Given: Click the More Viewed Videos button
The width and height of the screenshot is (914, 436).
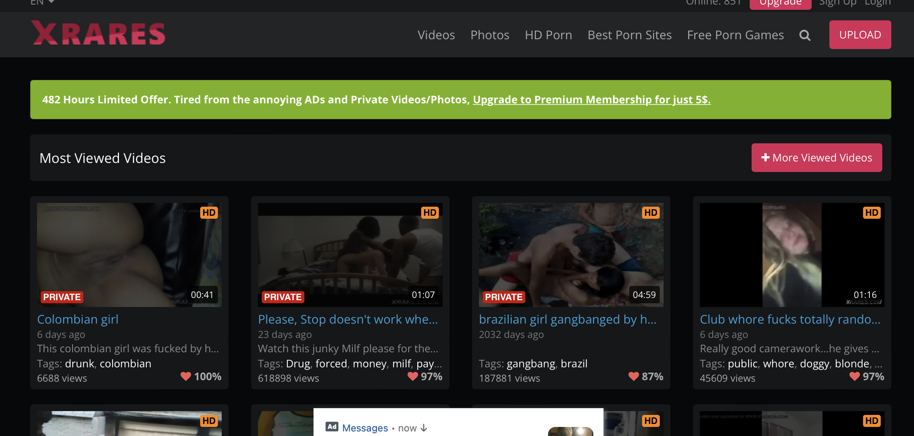Looking at the screenshot, I should (817, 158).
